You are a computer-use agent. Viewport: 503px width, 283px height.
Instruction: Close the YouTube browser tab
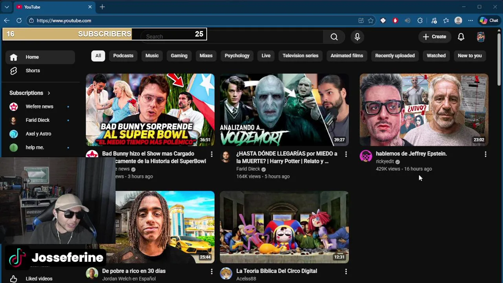click(x=90, y=7)
